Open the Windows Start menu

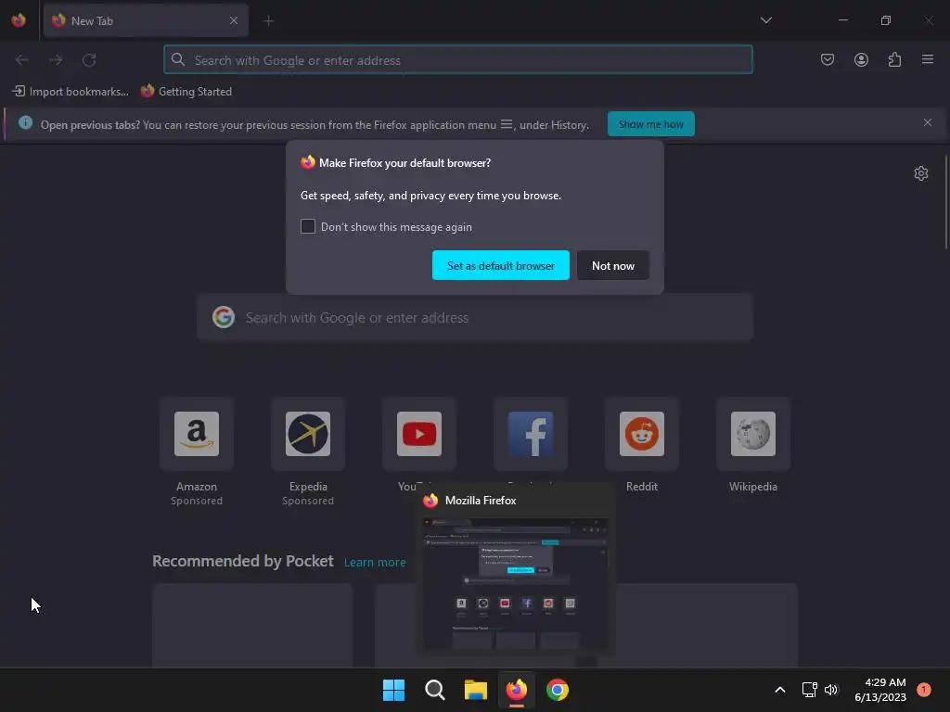click(x=393, y=690)
